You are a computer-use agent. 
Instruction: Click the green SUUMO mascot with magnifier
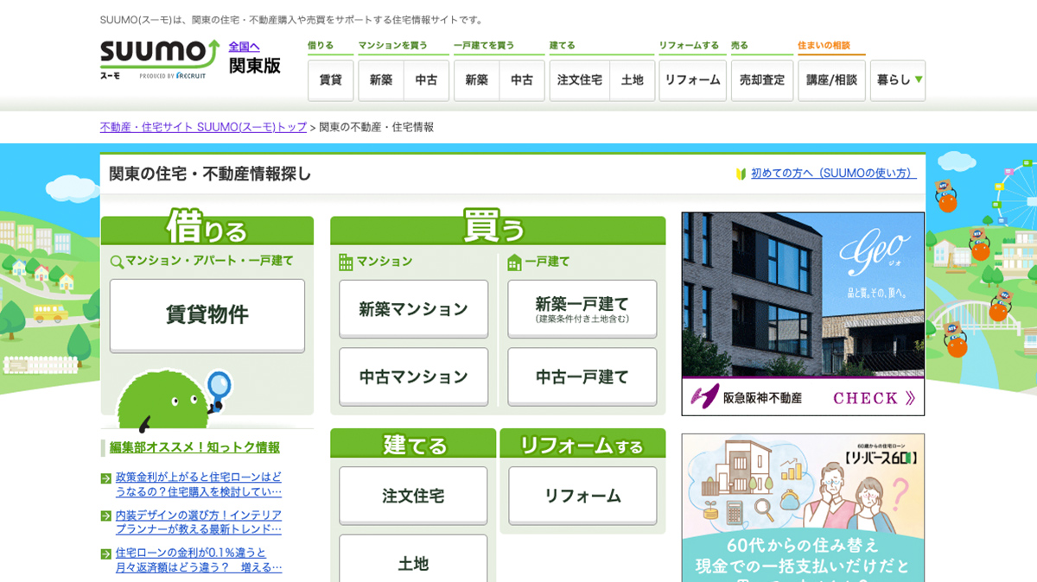pos(174,401)
